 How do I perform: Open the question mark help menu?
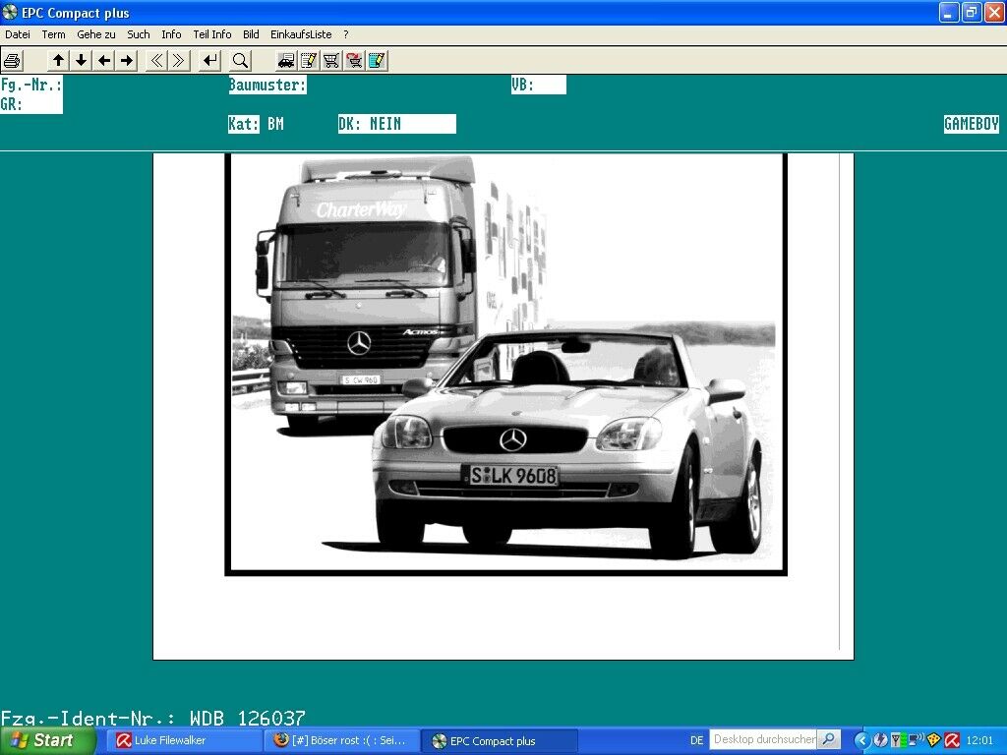(x=345, y=34)
